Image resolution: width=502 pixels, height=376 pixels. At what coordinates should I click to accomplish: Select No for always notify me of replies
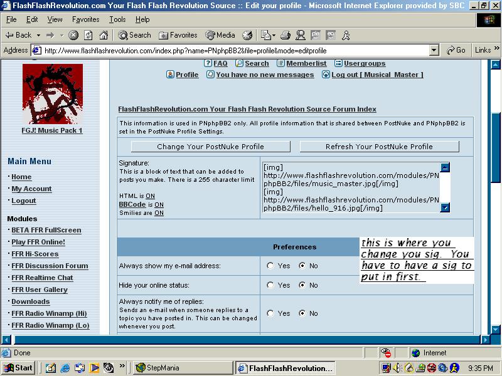click(302, 313)
